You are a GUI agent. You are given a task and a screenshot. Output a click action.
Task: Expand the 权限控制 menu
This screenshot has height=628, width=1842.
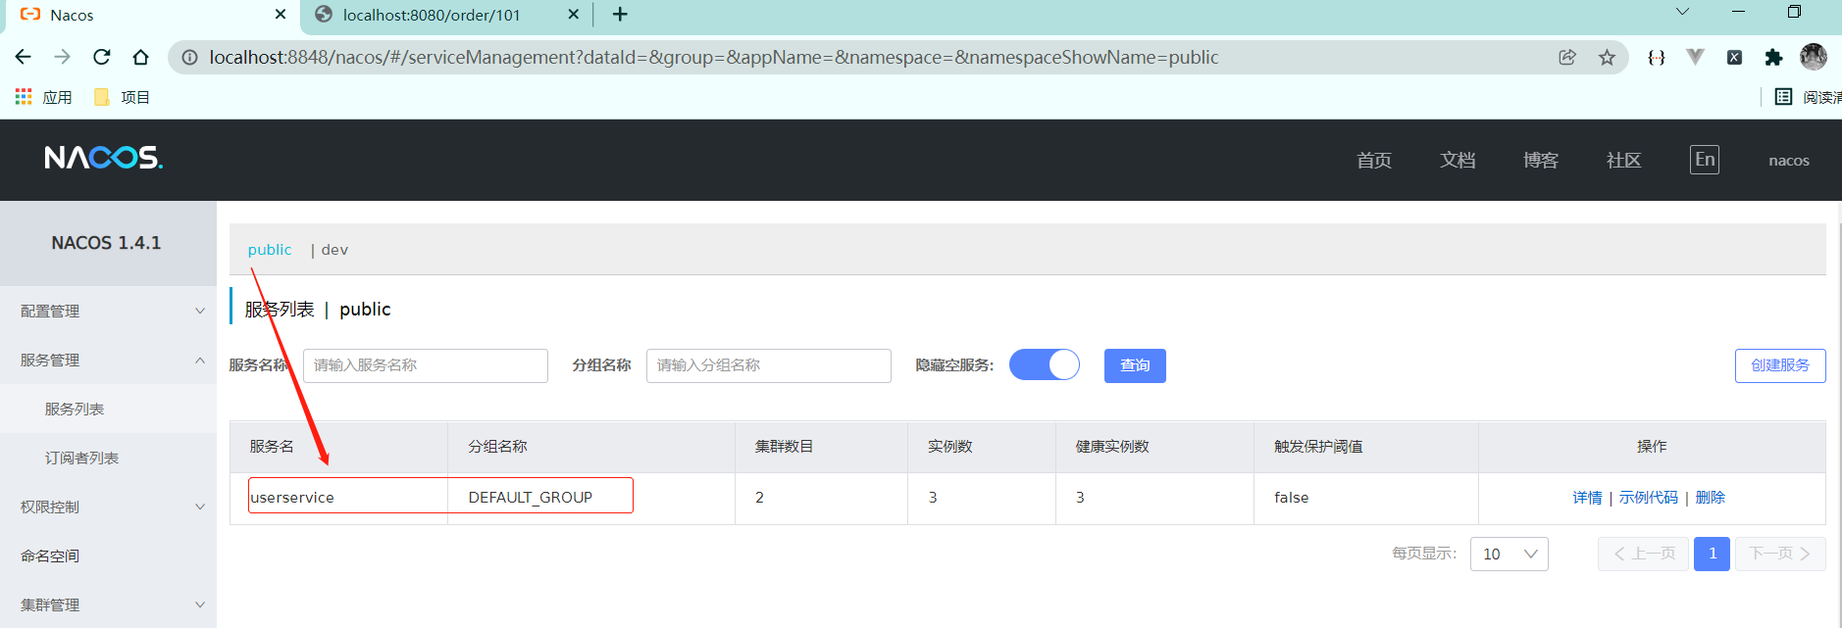[108, 507]
